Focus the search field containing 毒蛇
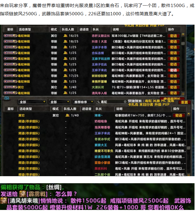 click(x=110, y=102)
